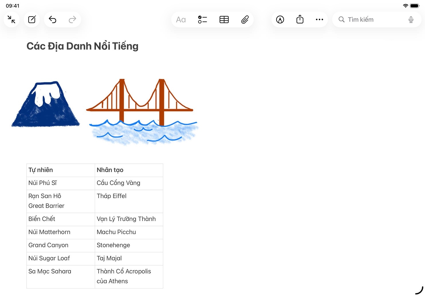Share this note

pyautogui.click(x=300, y=20)
